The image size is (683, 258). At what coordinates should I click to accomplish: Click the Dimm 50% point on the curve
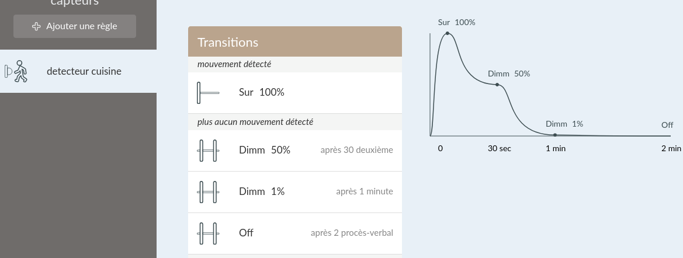tap(497, 85)
